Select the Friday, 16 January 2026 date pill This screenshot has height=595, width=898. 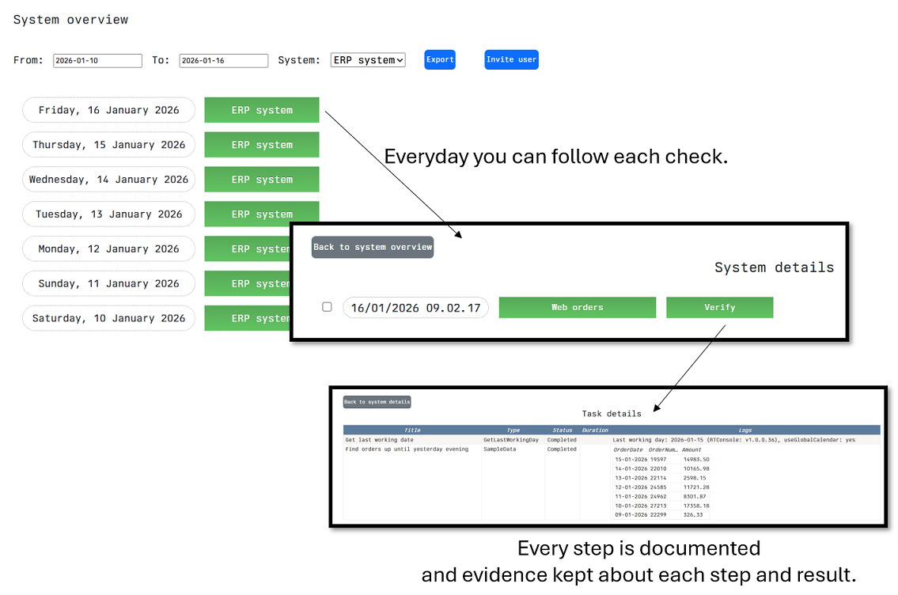tap(108, 110)
